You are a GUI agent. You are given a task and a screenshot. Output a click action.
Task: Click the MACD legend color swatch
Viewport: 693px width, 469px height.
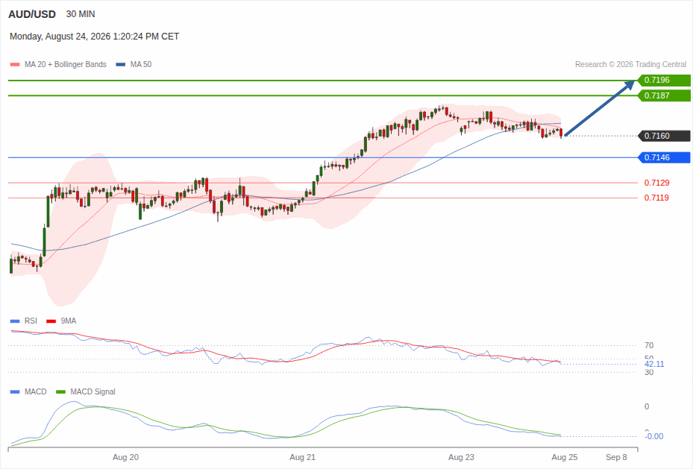pyautogui.click(x=15, y=391)
